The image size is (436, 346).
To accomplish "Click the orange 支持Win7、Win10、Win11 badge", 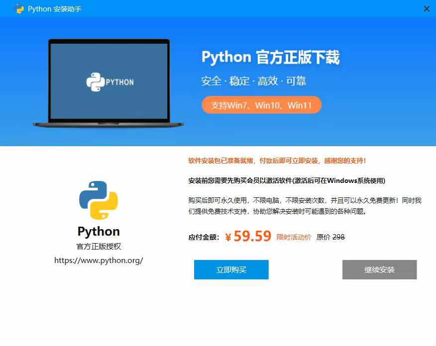I will click(261, 105).
